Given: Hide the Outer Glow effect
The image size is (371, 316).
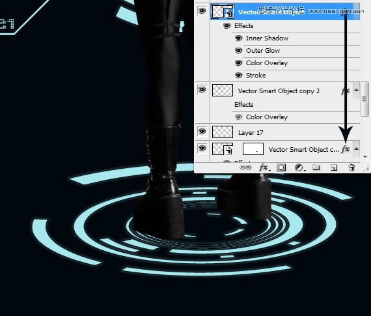Looking at the screenshot, I should pyautogui.click(x=238, y=50).
